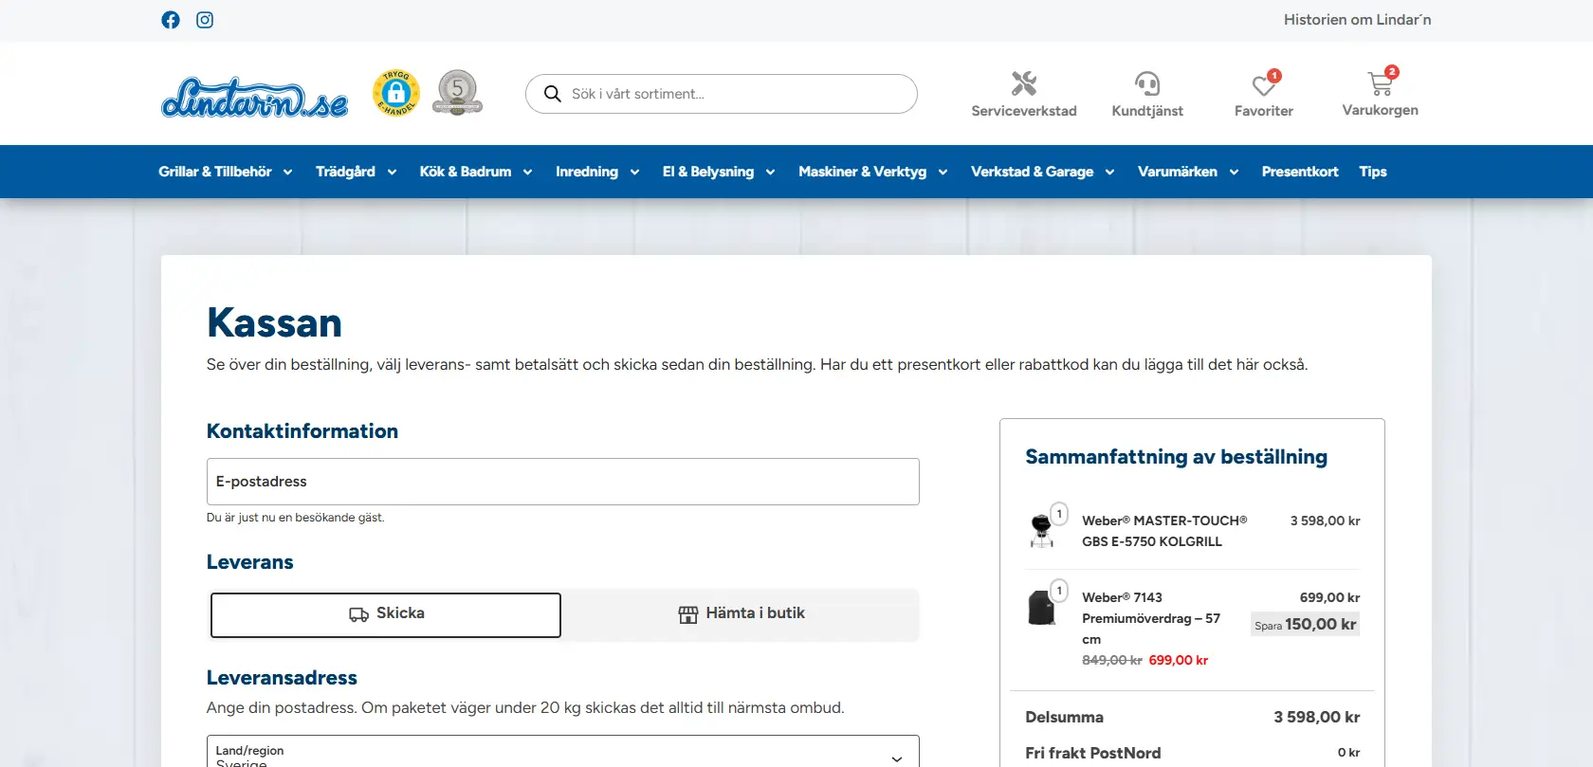Click the Trygg E-handel badge
The width and height of the screenshot is (1593, 767).
pyautogui.click(x=396, y=93)
